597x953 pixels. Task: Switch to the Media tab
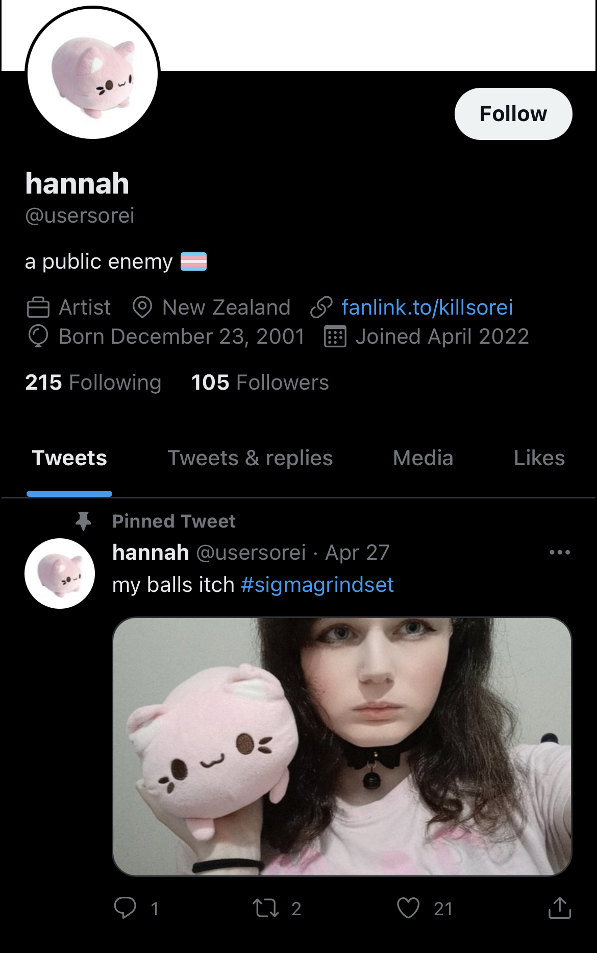[423, 458]
